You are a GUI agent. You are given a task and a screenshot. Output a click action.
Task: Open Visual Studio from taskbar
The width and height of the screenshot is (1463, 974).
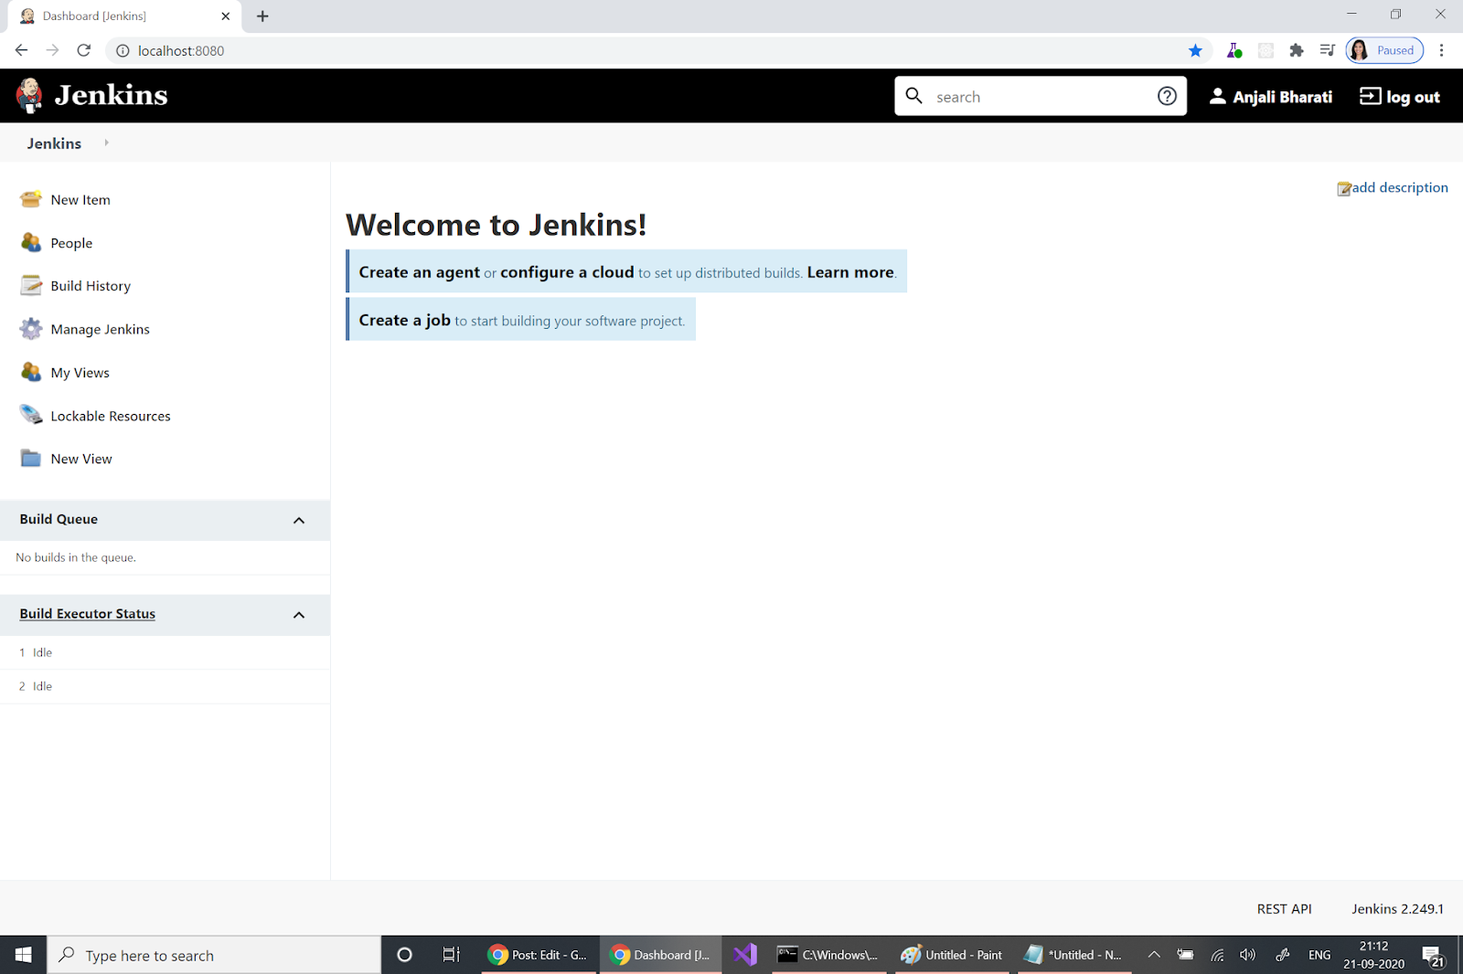pos(745,955)
